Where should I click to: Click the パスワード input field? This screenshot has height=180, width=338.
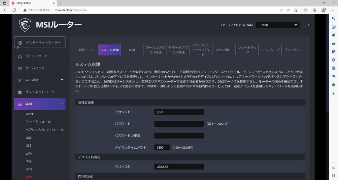(x=179, y=124)
